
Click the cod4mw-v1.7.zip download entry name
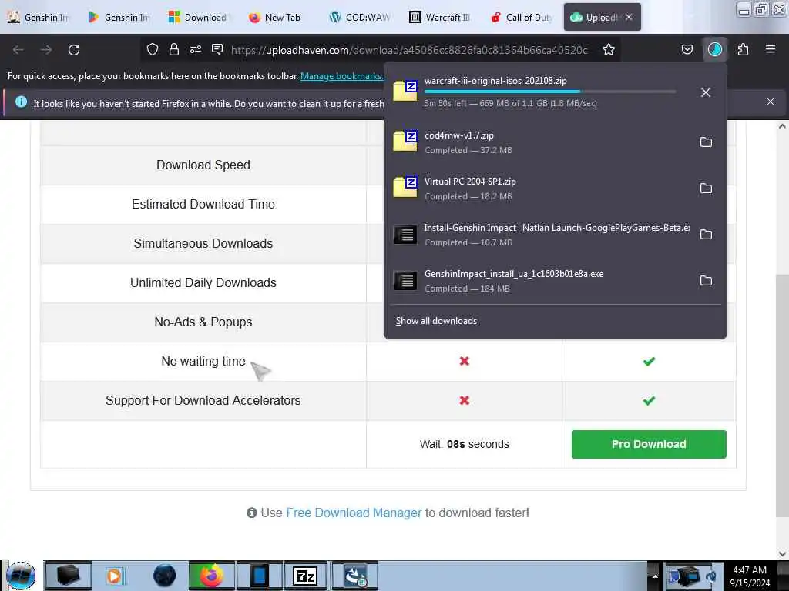click(459, 135)
